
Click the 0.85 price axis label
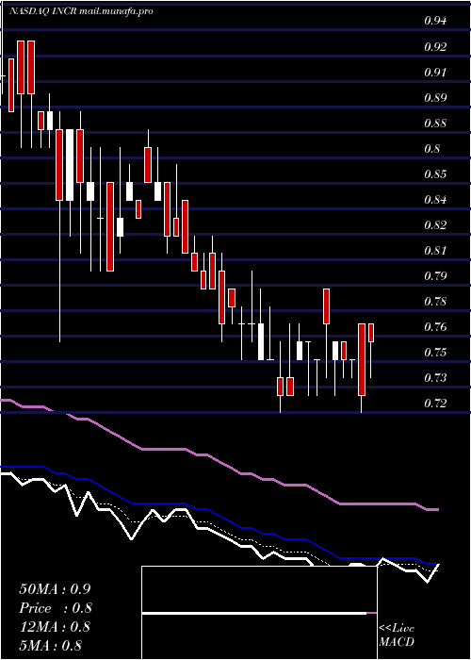(435, 173)
